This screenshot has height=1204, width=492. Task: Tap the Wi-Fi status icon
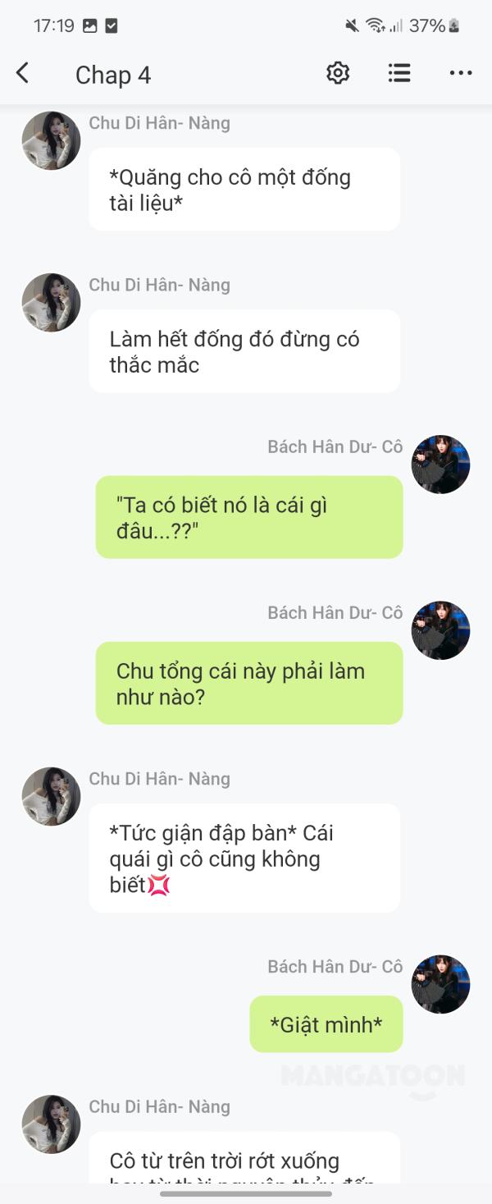(376, 25)
